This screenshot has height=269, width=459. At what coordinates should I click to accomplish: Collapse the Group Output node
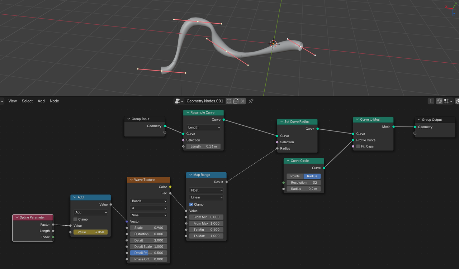point(419,120)
